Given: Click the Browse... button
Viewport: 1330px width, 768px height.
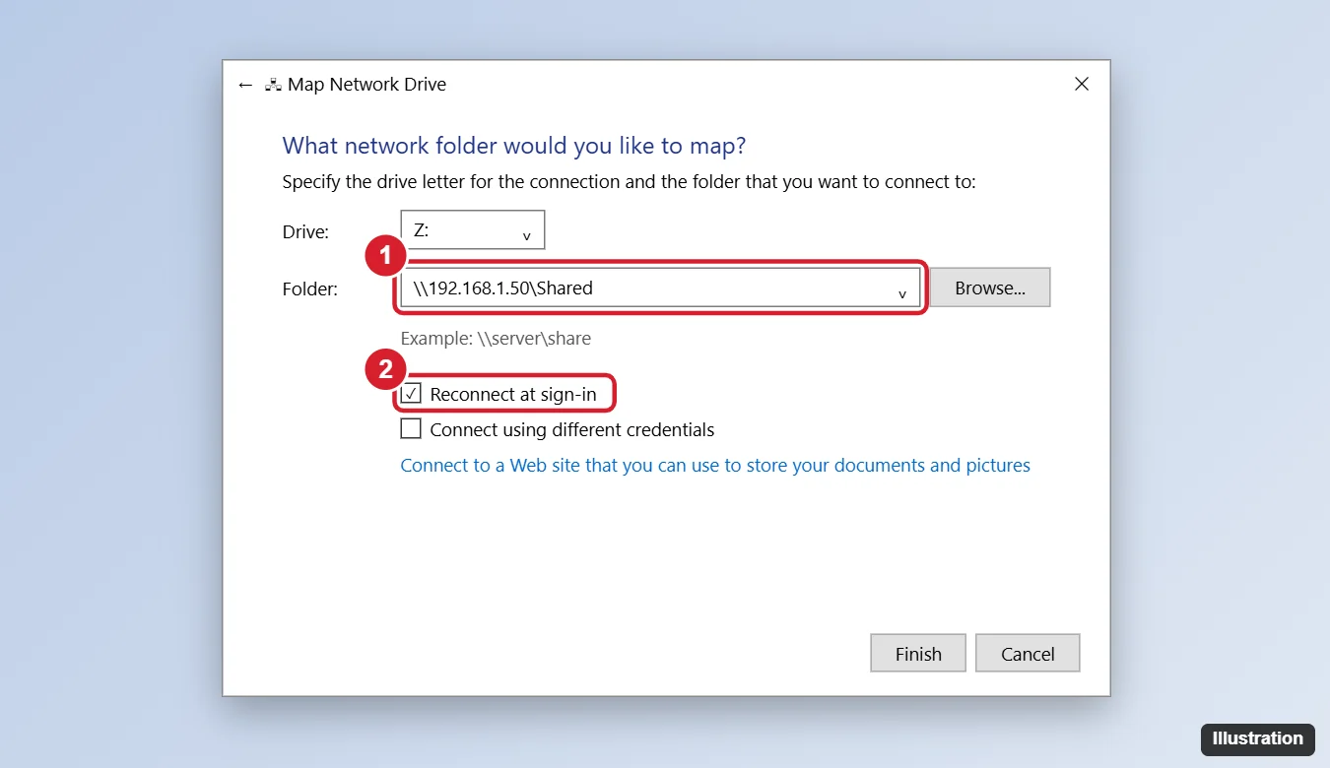Looking at the screenshot, I should point(990,288).
